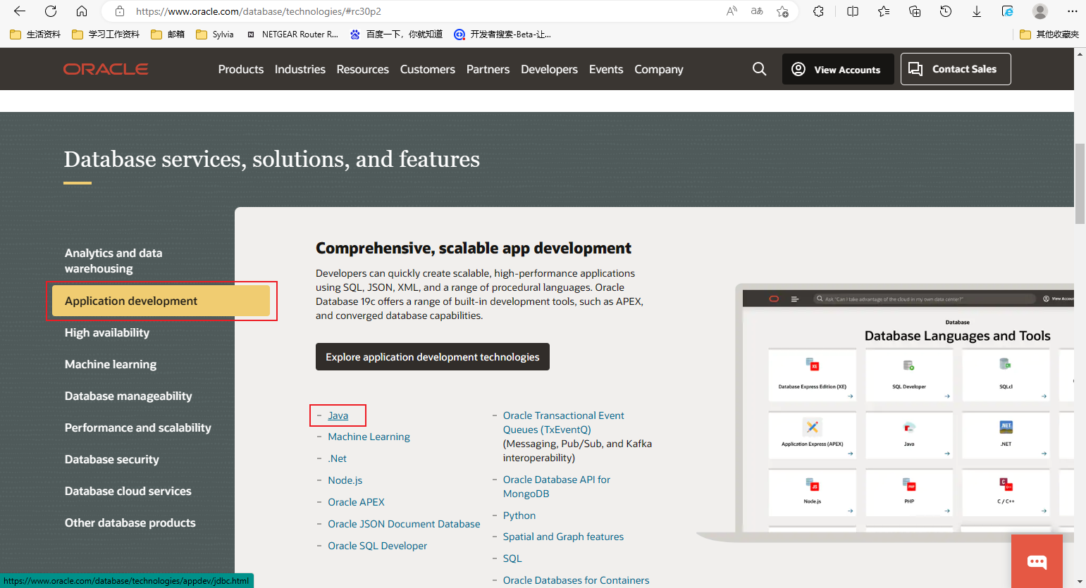Image resolution: width=1086 pixels, height=588 pixels.
Task: Open the Customers menu
Action: tap(428, 69)
